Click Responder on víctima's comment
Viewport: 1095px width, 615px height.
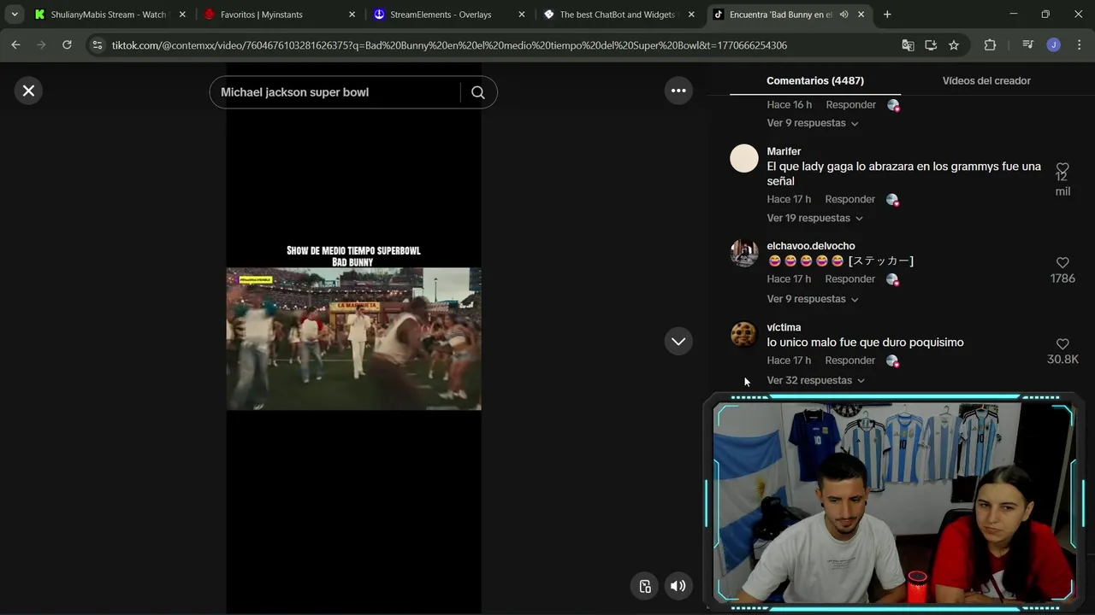(x=850, y=360)
